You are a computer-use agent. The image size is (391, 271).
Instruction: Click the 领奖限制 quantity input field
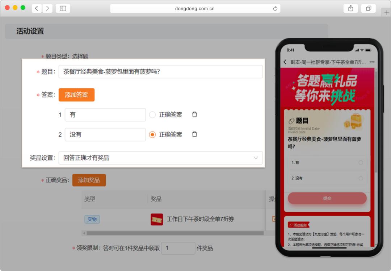[178, 248]
